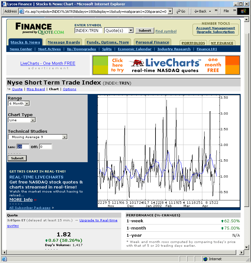Image resolution: width=251 pixels, height=263 pixels.
Task: Open the File menu
Action: 226,11
